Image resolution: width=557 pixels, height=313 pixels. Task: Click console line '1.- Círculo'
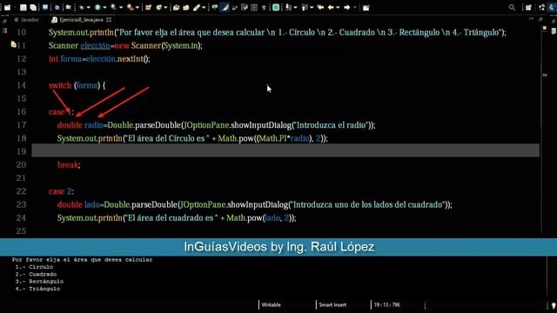coord(34,267)
